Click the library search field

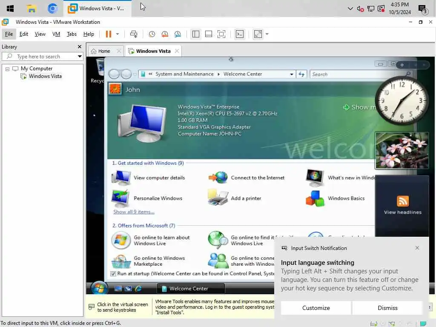coord(42,57)
